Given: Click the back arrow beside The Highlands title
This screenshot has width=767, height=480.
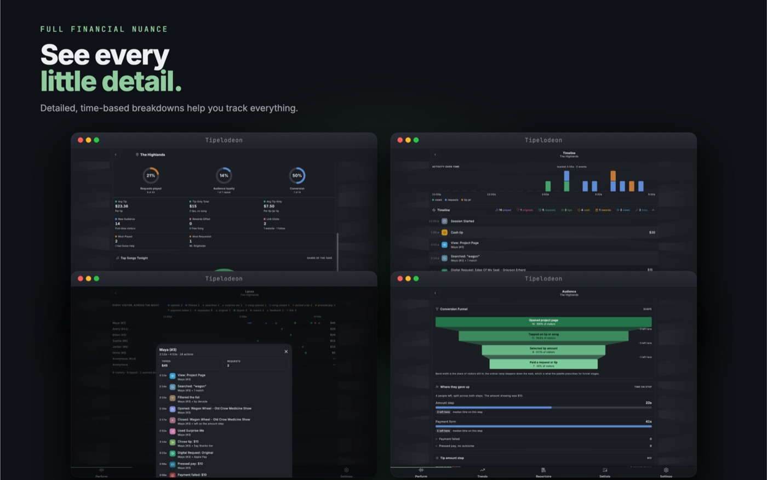Looking at the screenshot, I should pos(116,155).
